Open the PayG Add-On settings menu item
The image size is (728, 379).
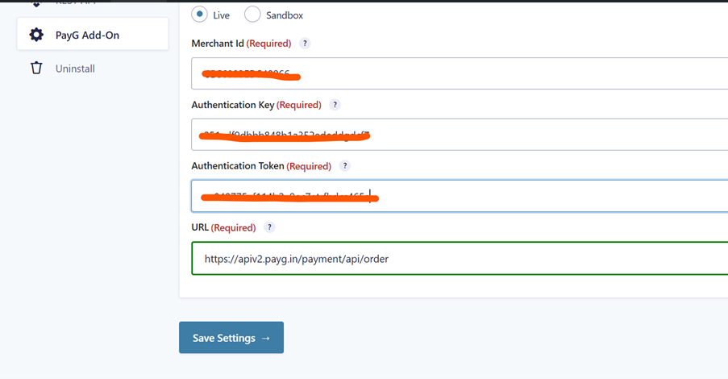coord(87,35)
